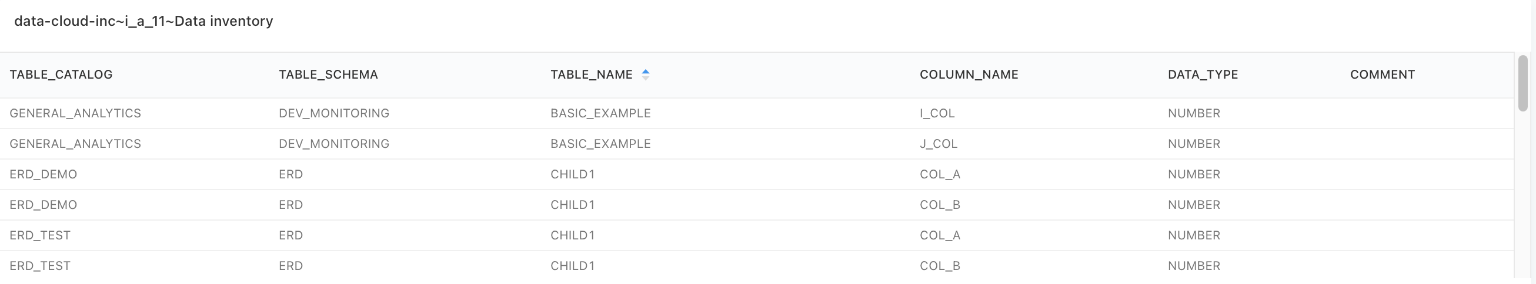1536x284 pixels.
Task: Sort by TABLE_CATALOG column header
Action: pos(61,75)
